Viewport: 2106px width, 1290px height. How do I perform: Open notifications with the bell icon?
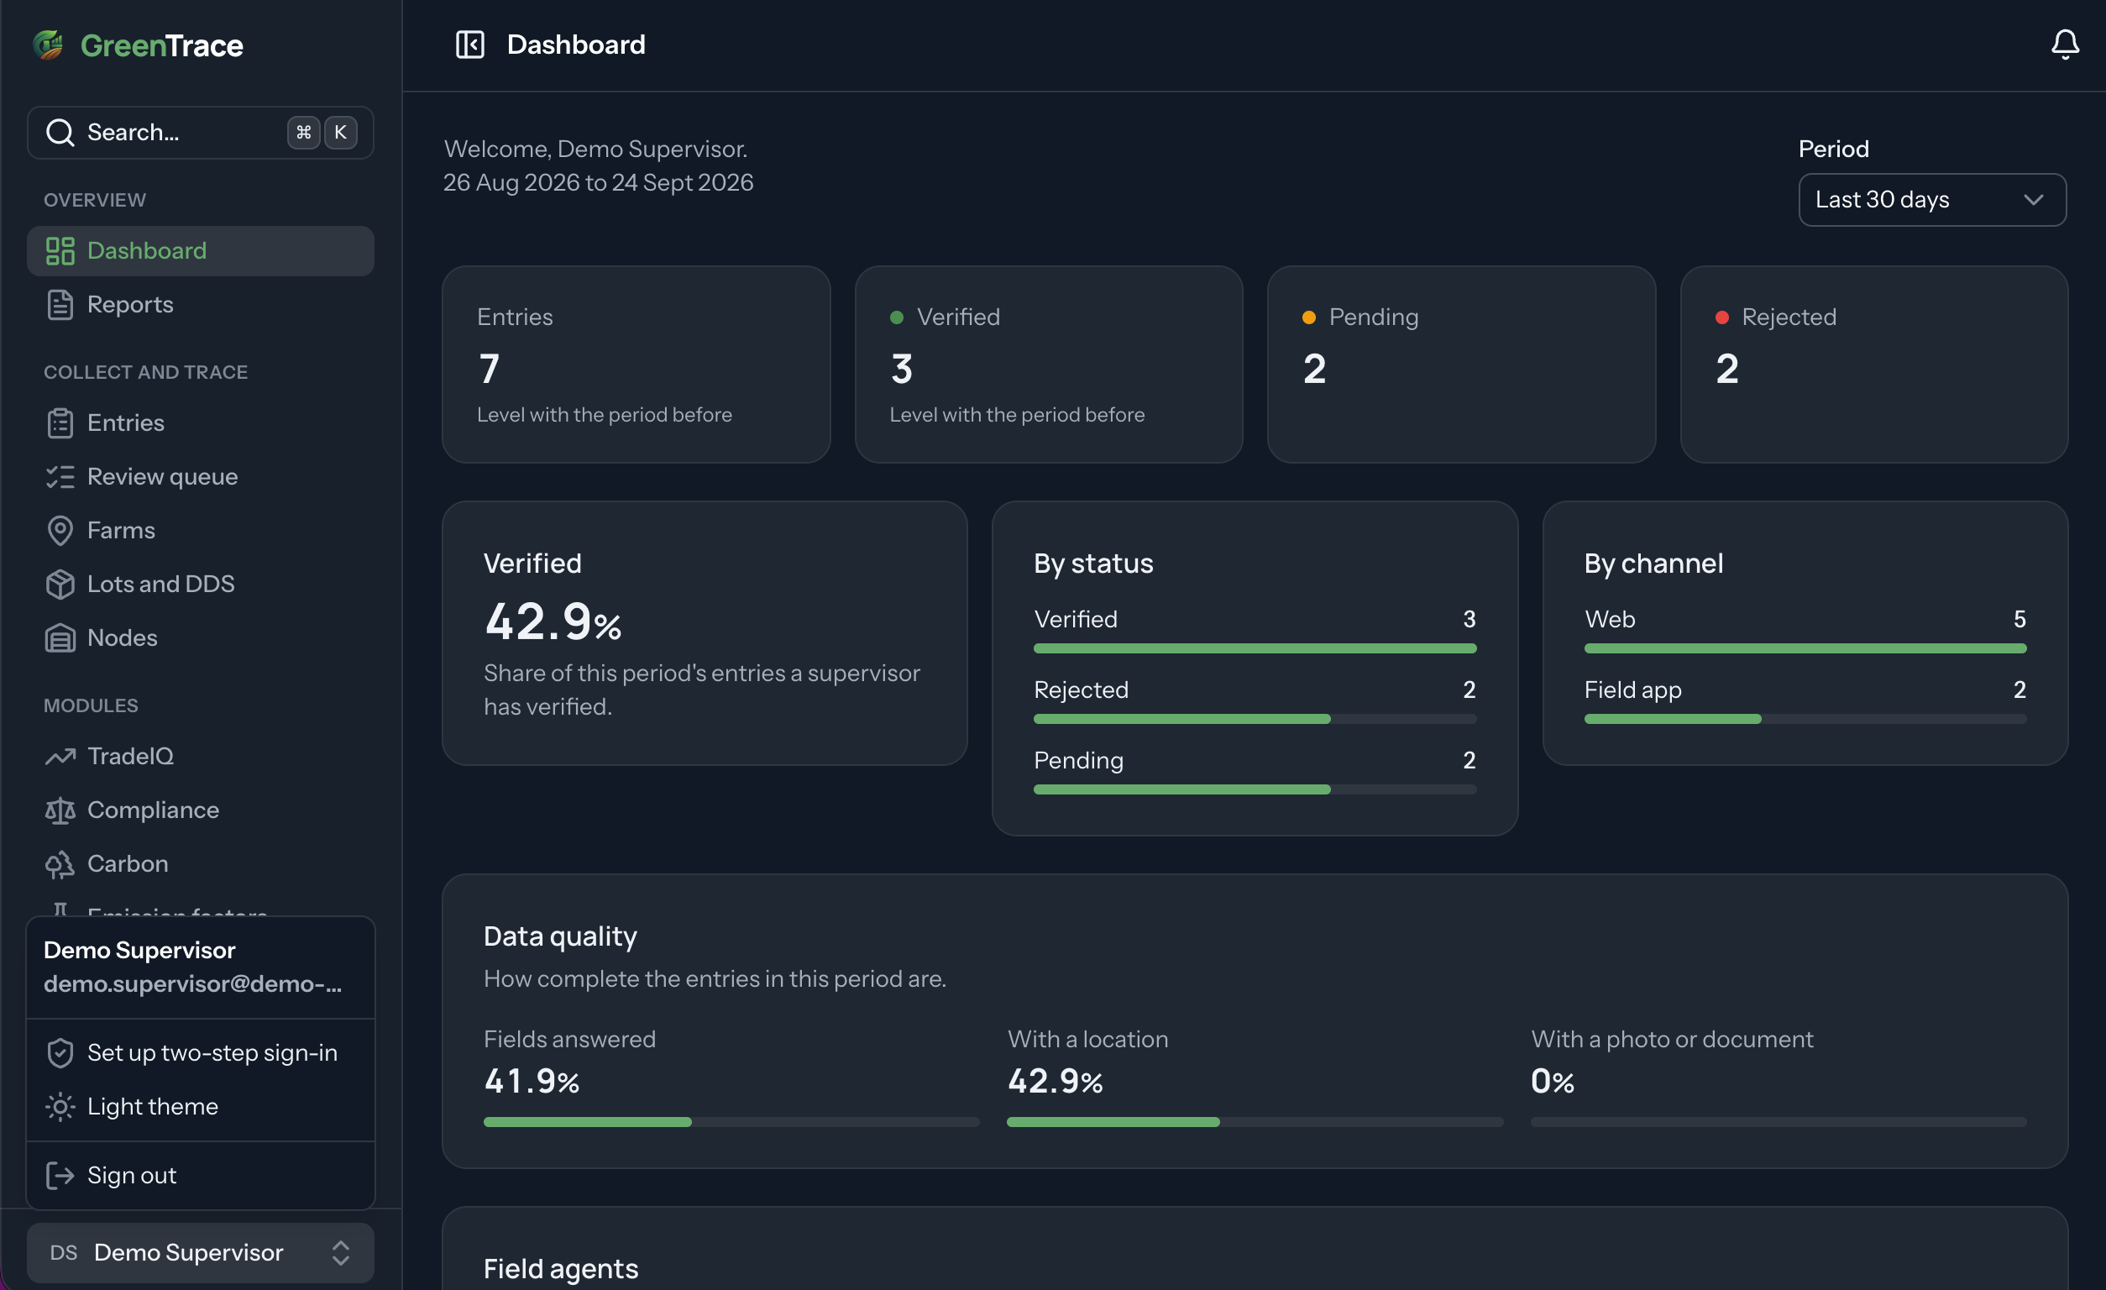pos(2065,45)
